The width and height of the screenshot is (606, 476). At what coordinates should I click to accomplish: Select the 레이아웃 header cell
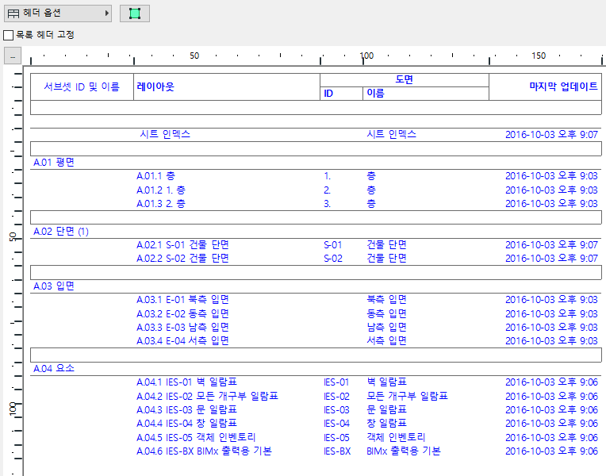[227, 87]
